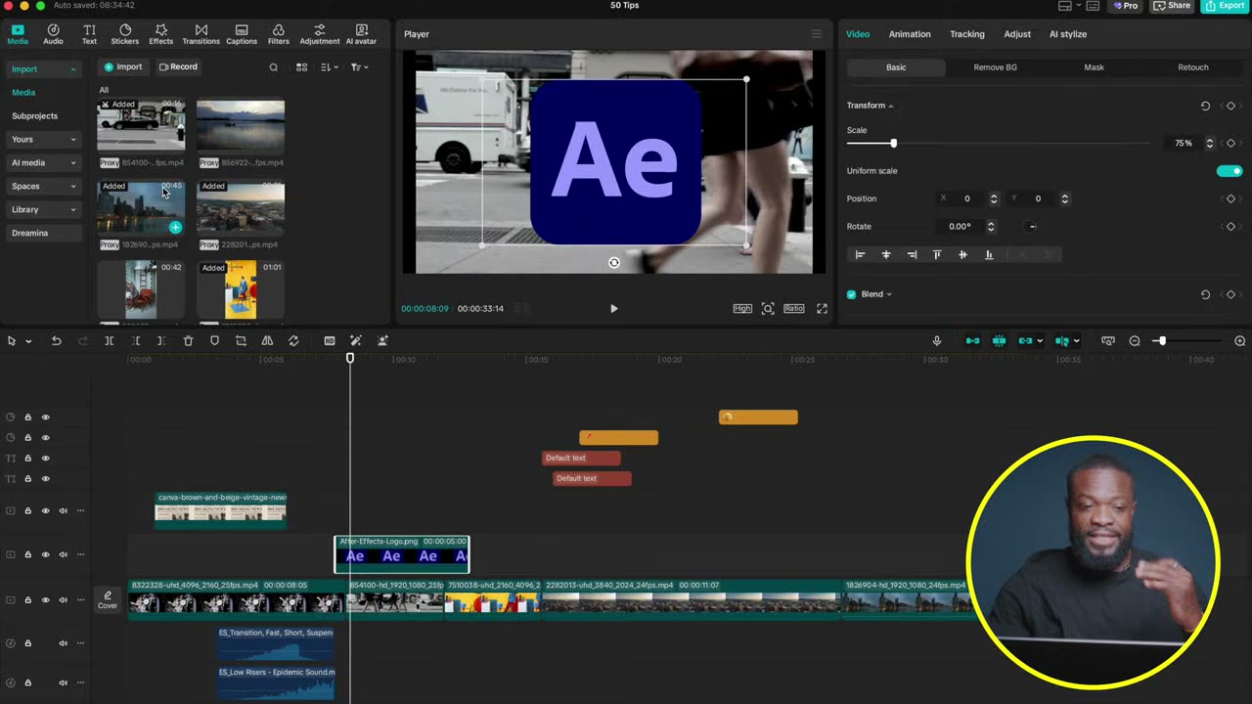1252x704 pixels.
Task: Open the Captions panel
Action: pyautogui.click(x=242, y=34)
